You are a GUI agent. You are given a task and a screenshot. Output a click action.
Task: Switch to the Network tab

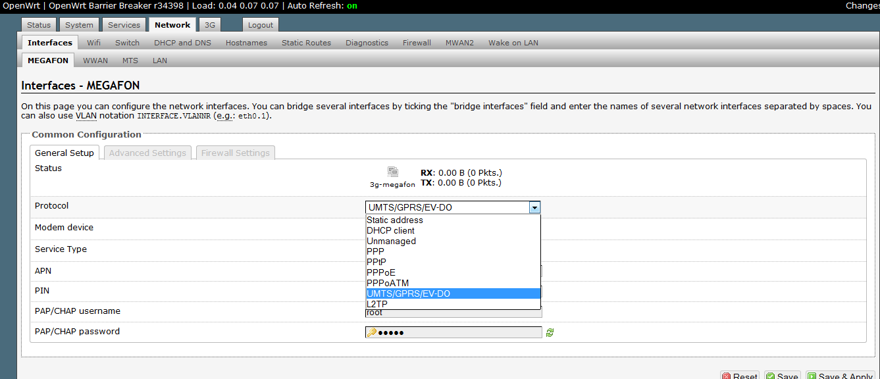(x=172, y=25)
